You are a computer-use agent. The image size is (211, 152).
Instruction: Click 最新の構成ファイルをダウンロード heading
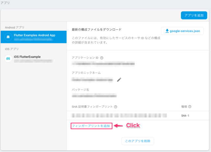click(97, 30)
